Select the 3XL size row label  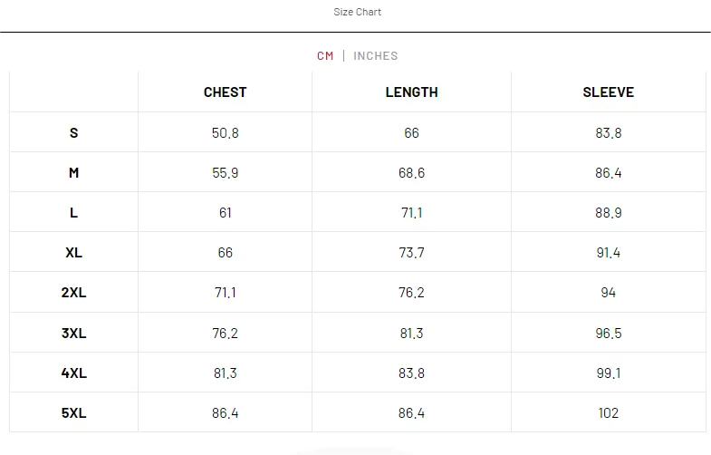(74, 333)
